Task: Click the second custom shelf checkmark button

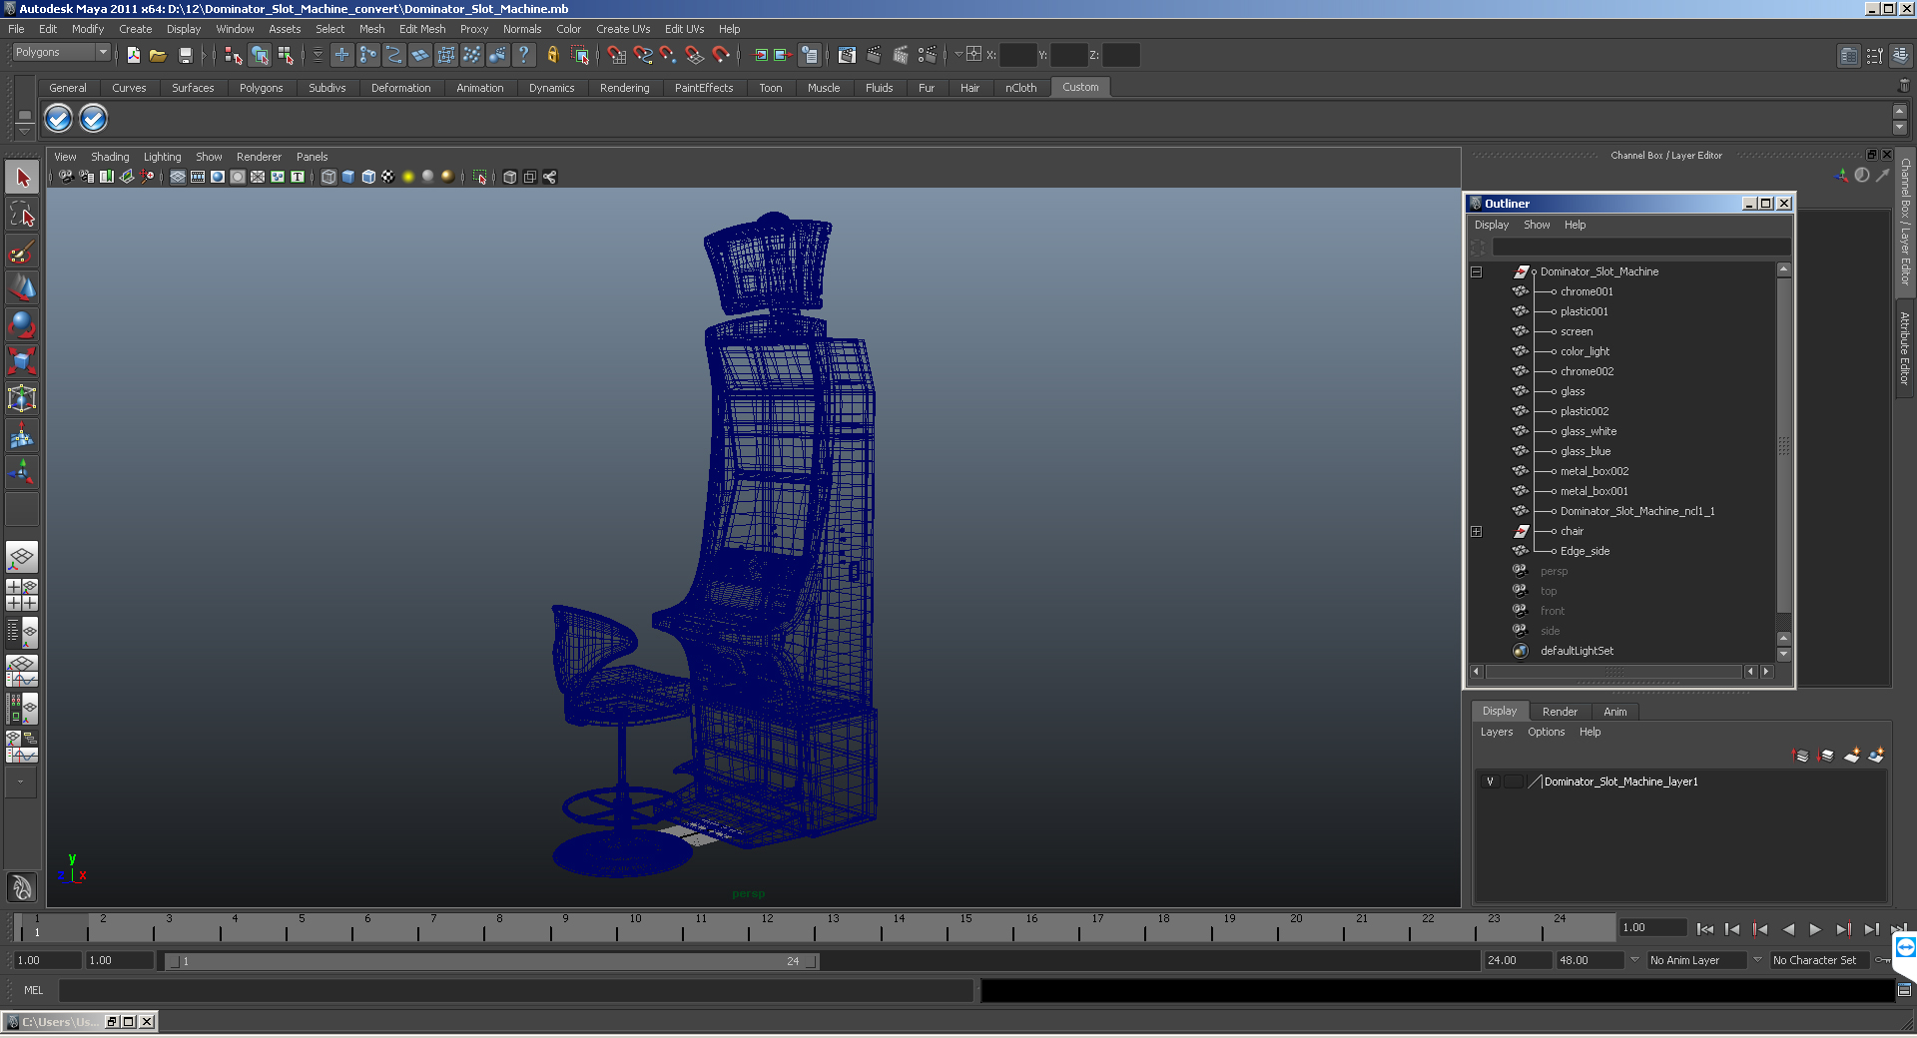Action: tap(93, 119)
